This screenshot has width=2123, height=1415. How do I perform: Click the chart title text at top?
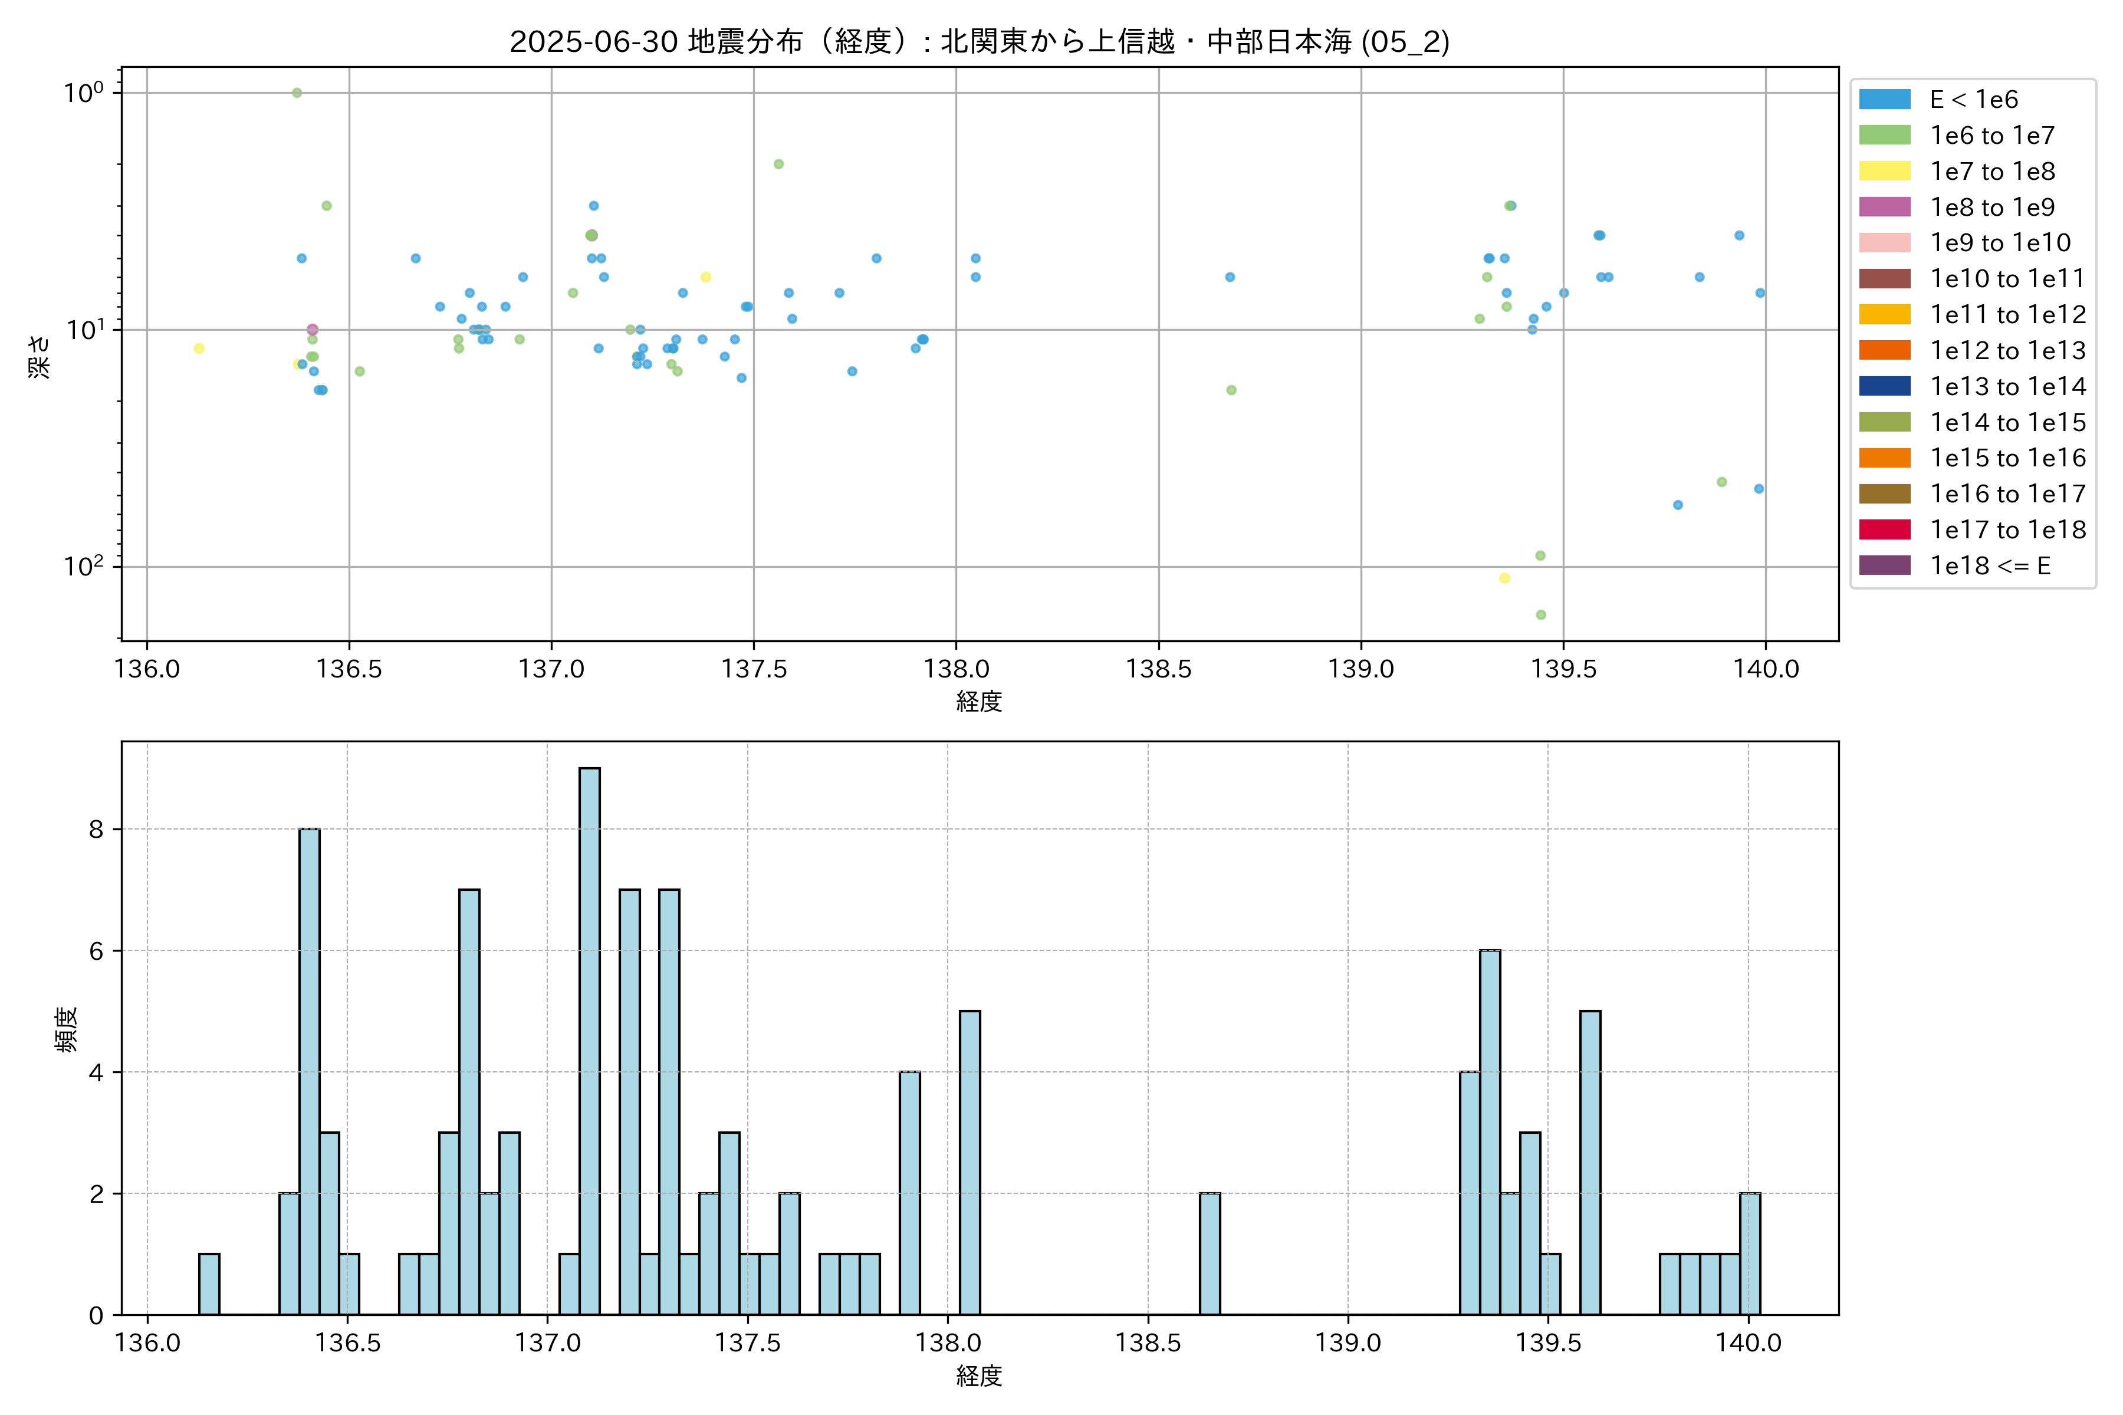980,41
